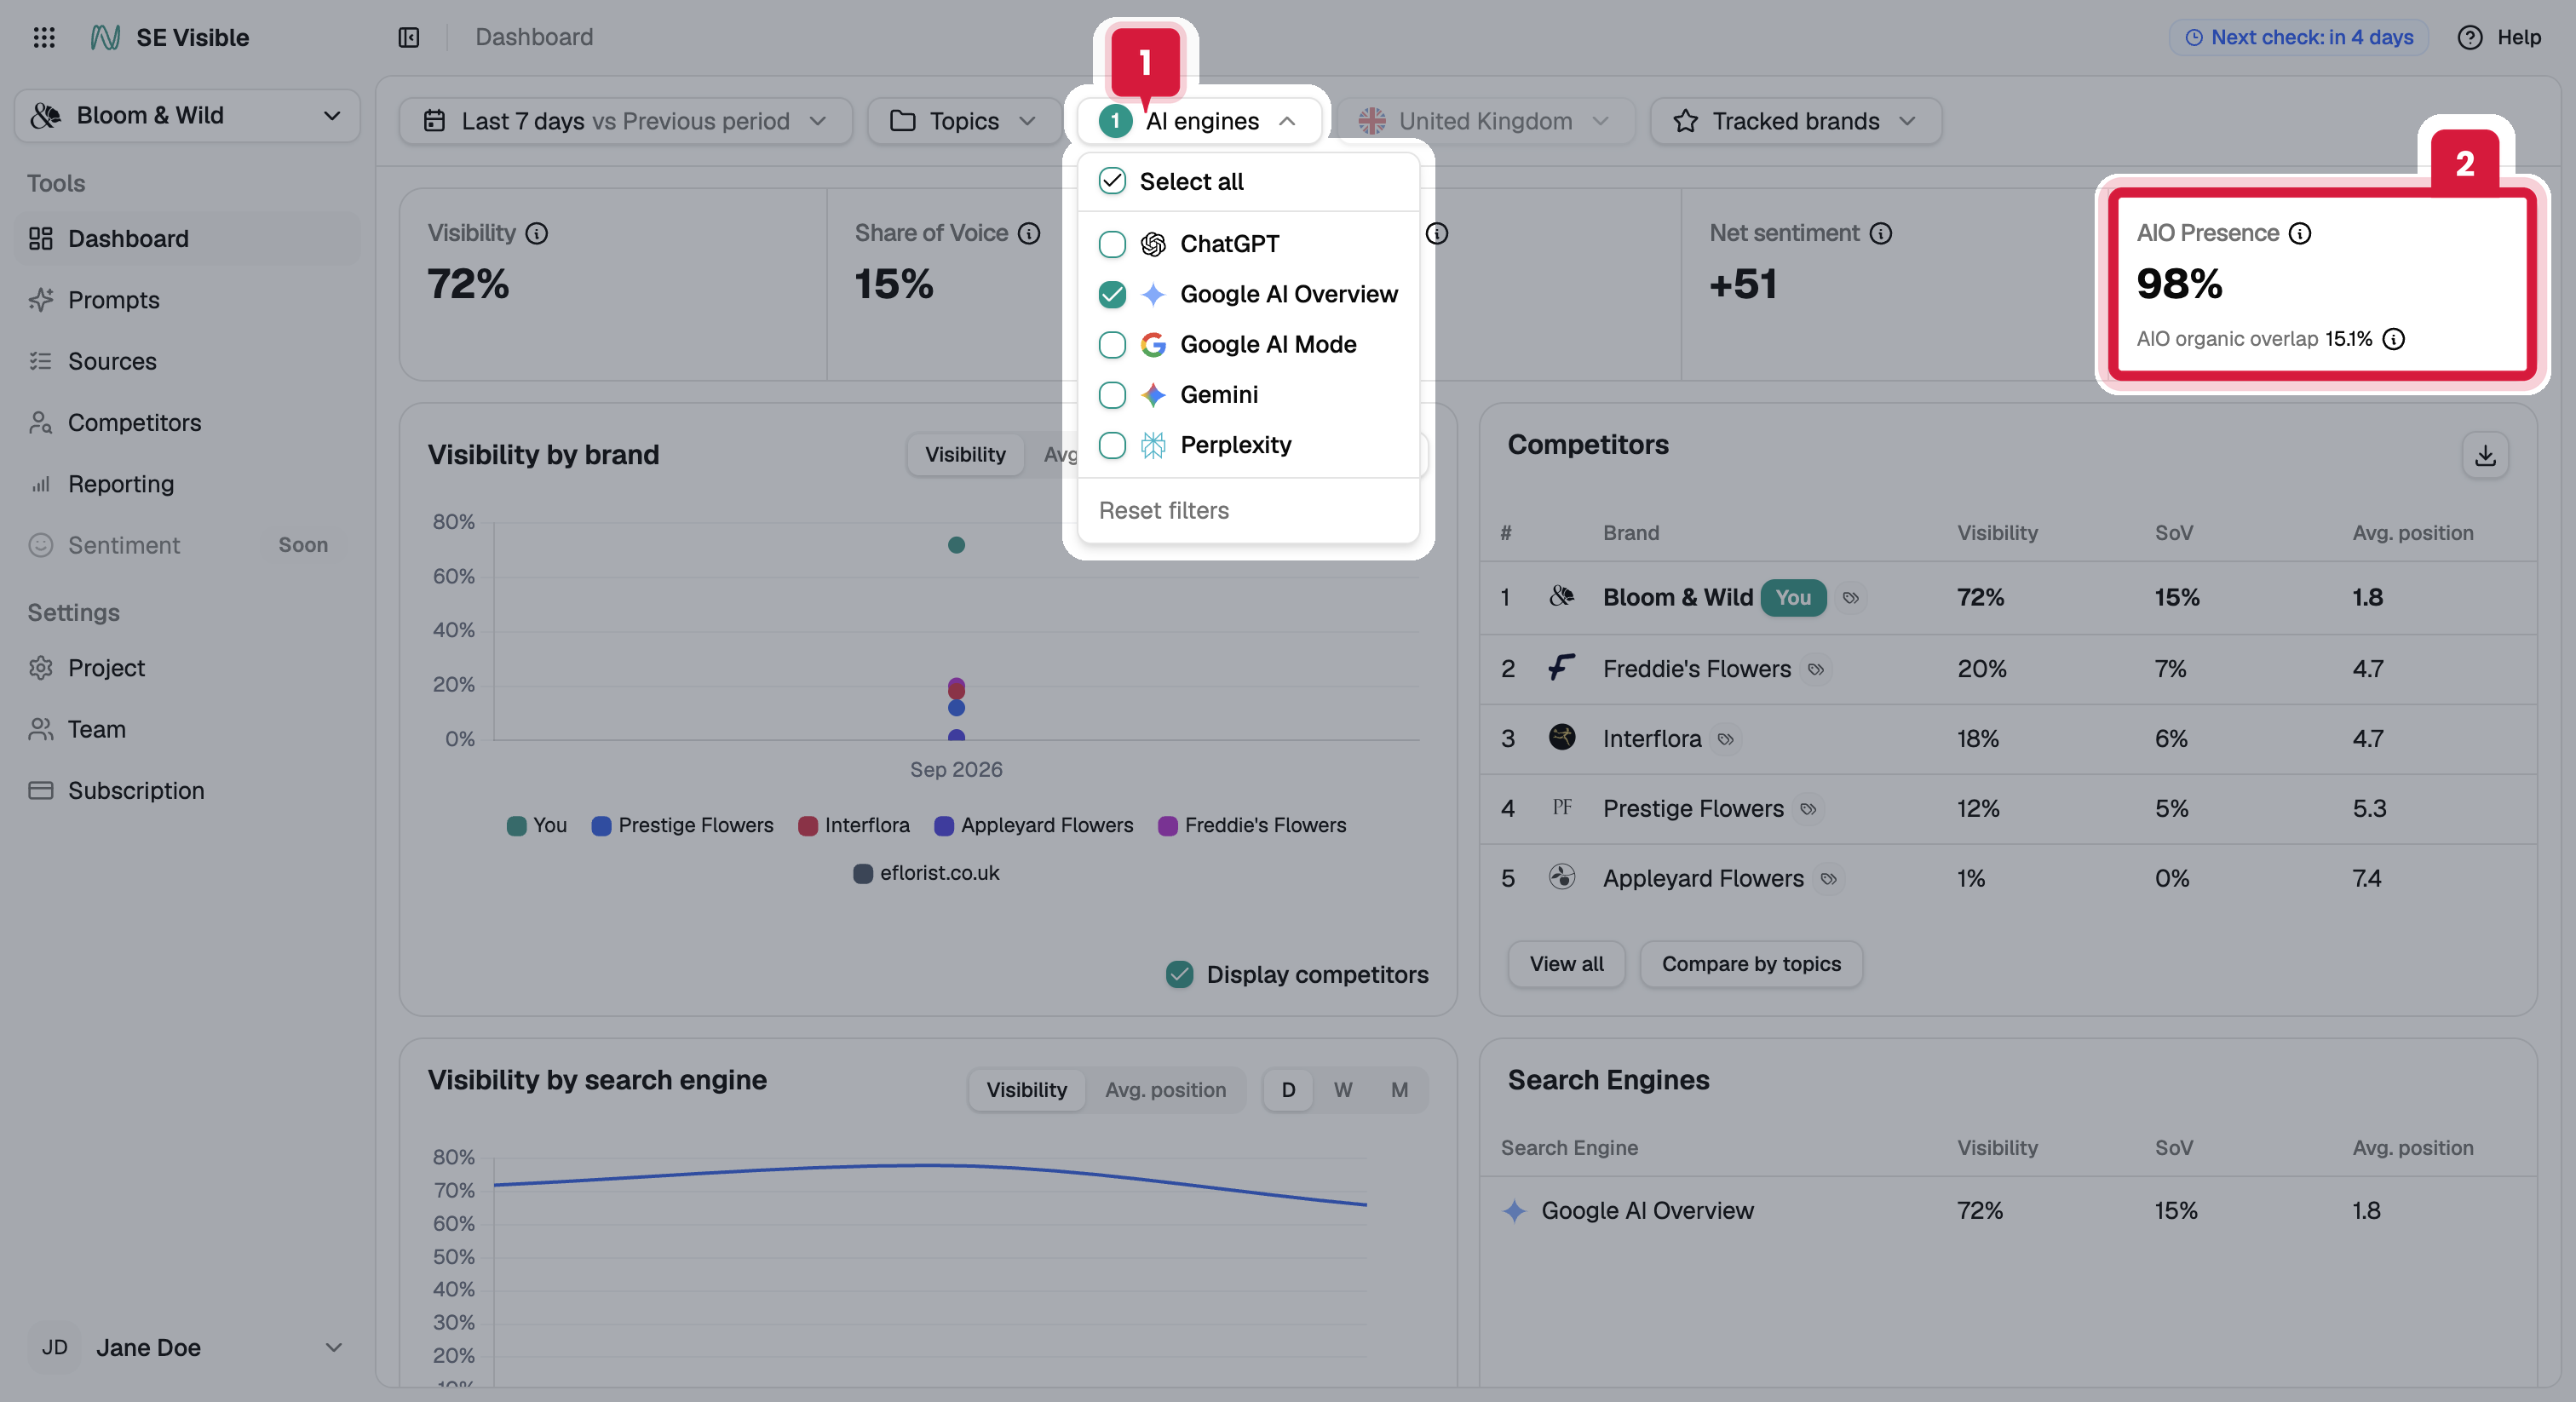This screenshot has width=2576, height=1402.
Task: Click Share of Voice info icon
Action: coord(1029,233)
